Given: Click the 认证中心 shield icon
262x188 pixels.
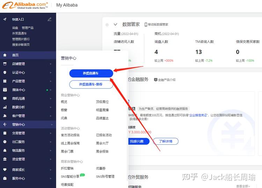Looking at the screenshot, I should point(5,73).
